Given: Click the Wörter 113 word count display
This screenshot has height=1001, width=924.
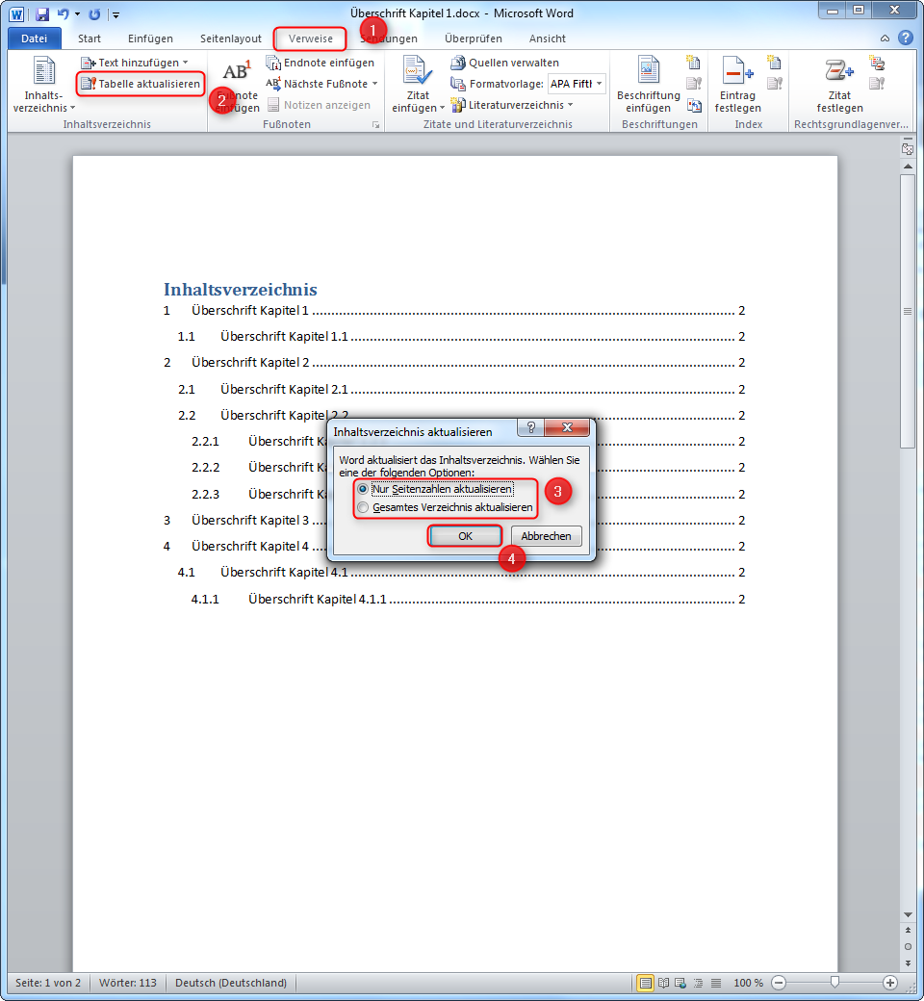Looking at the screenshot, I should pyautogui.click(x=130, y=983).
